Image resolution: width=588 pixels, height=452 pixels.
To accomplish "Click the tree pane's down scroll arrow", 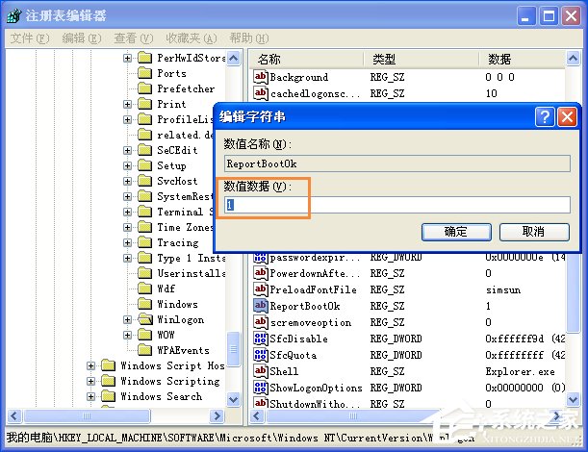I will pos(233,399).
